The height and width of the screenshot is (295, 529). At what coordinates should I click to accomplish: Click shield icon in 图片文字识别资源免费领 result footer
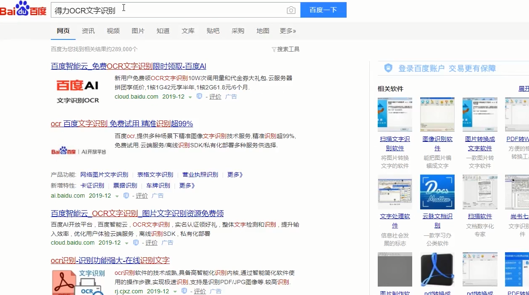click(x=136, y=243)
